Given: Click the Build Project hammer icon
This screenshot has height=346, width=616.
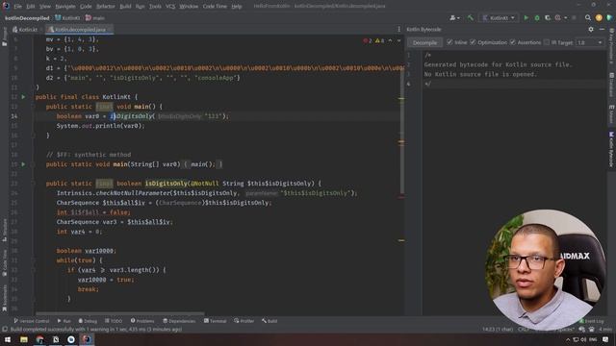Looking at the screenshot, I should click(x=471, y=18).
